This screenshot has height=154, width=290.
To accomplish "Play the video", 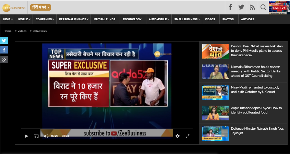I will click(x=26, y=136).
